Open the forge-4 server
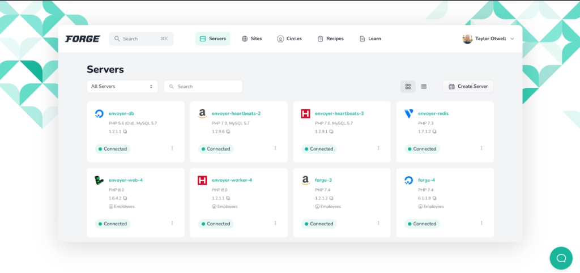 pos(427,180)
